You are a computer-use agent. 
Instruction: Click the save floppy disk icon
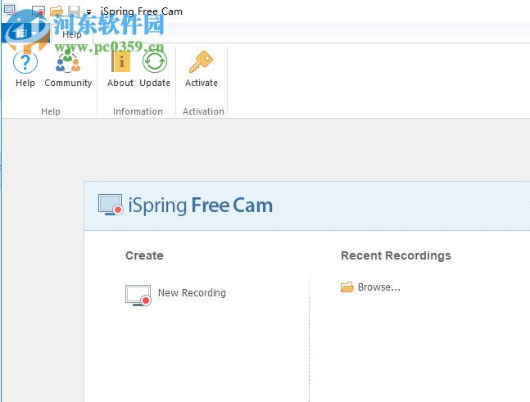[x=74, y=11]
